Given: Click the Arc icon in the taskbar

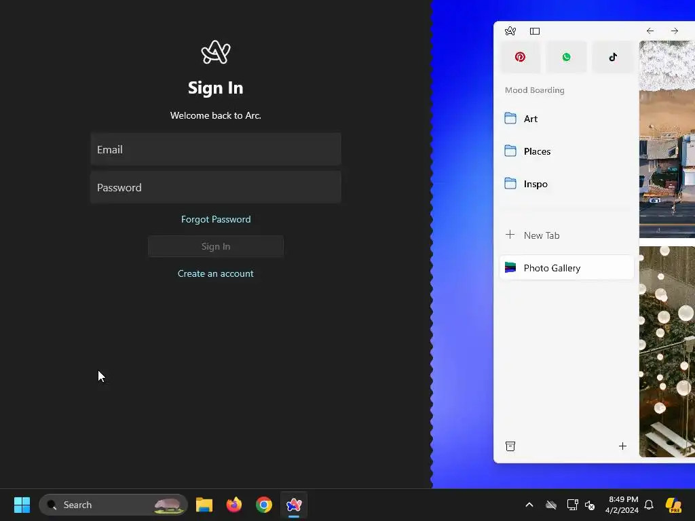Looking at the screenshot, I should [x=294, y=505].
